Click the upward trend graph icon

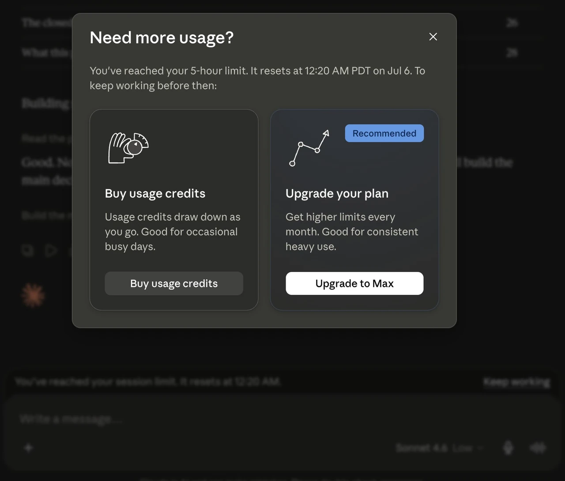coord(309,148)
